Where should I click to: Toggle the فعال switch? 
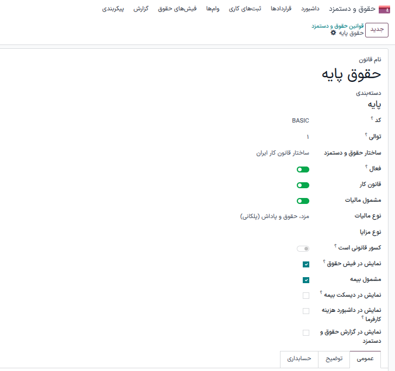(303, 170)
